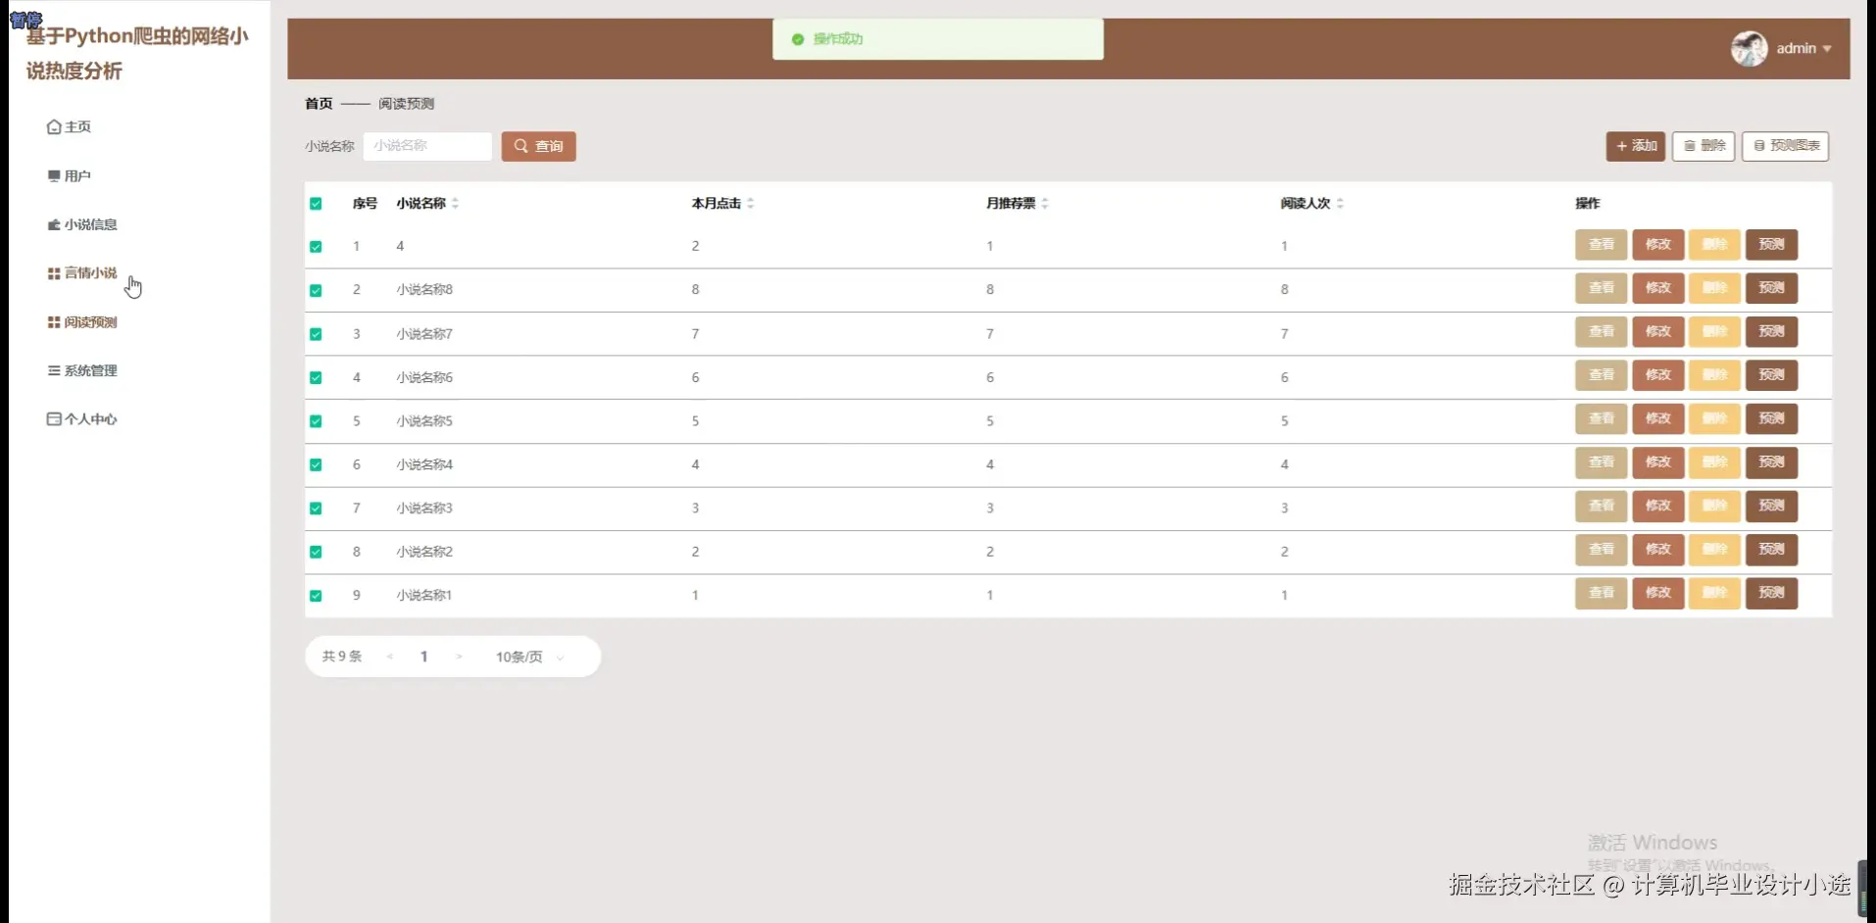Viewport: 1876px width, 923px height.
Task: Expand the 系统管理 sidebar menu
Action: [82, 370]
